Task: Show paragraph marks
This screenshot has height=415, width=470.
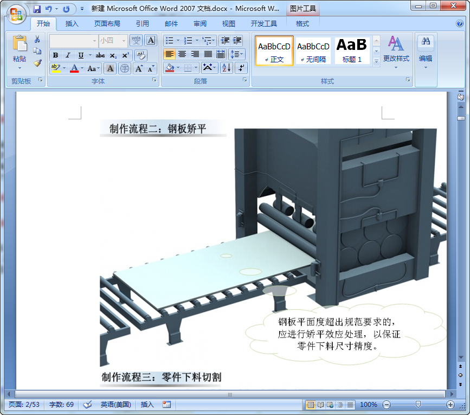Action: (x=241, y=67)
